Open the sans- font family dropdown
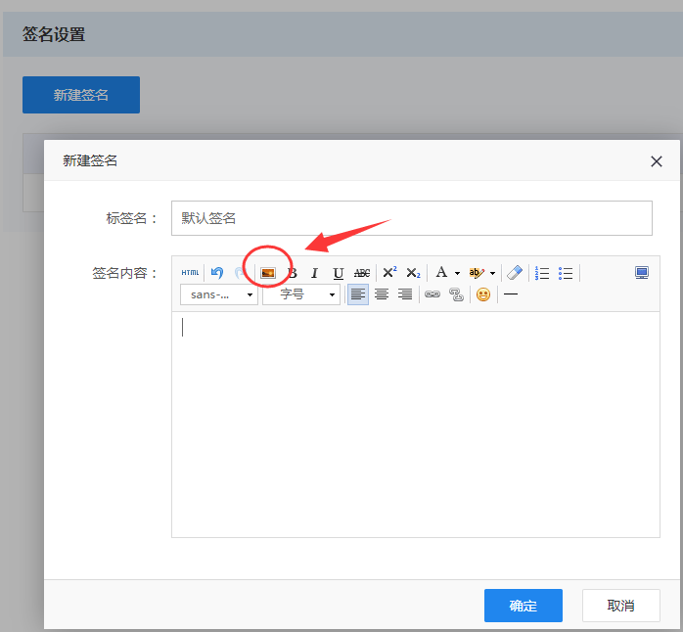The height and width of the screenshot is (632, 683). (x=219, y=294)
